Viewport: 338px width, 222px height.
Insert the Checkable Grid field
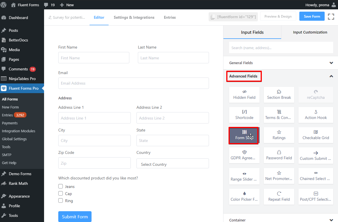click(x=316, y=135)
